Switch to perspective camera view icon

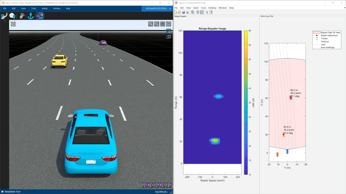click(x=168, y=31)
